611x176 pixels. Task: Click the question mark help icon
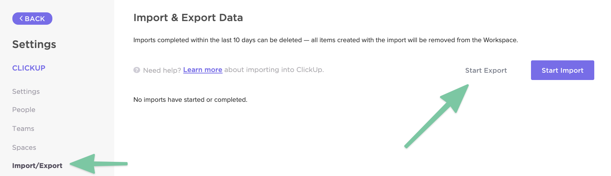(137, 70)
